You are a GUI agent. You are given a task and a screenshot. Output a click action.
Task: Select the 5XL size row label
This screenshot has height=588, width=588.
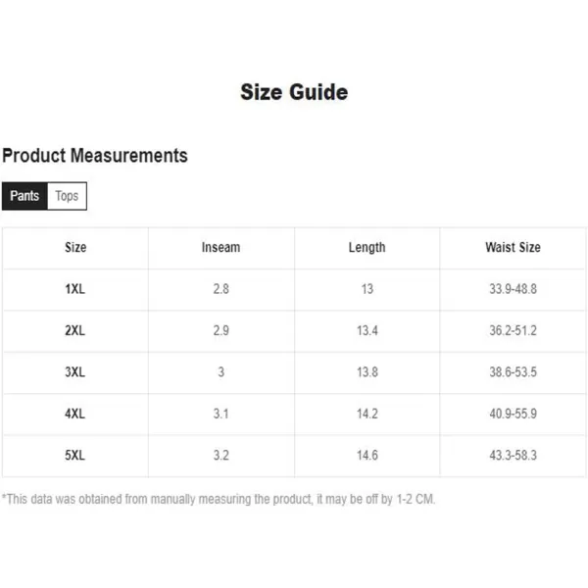tap(75, 456)
